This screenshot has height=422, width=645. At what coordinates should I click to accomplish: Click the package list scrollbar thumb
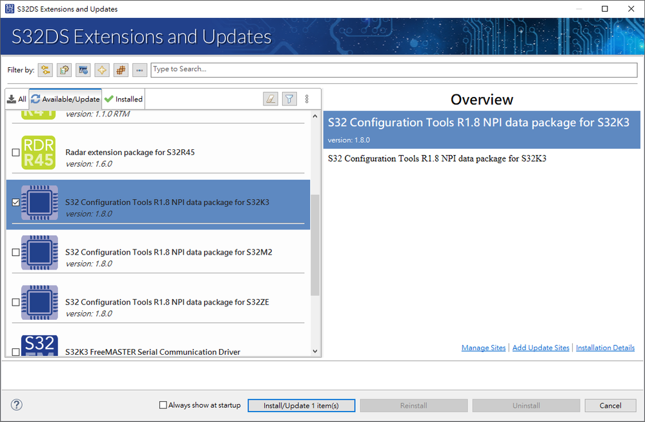pyautogui.click(x=315, y=245)
